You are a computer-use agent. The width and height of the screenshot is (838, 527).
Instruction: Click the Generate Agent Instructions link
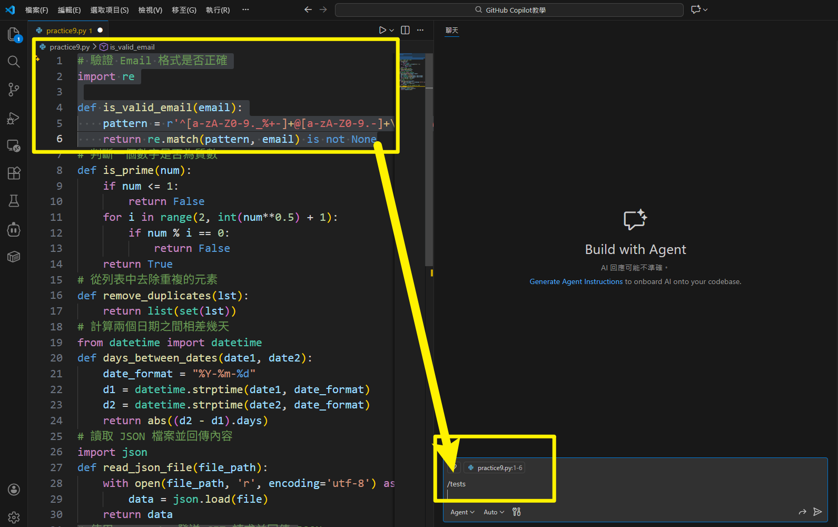(x=576, y=282)
